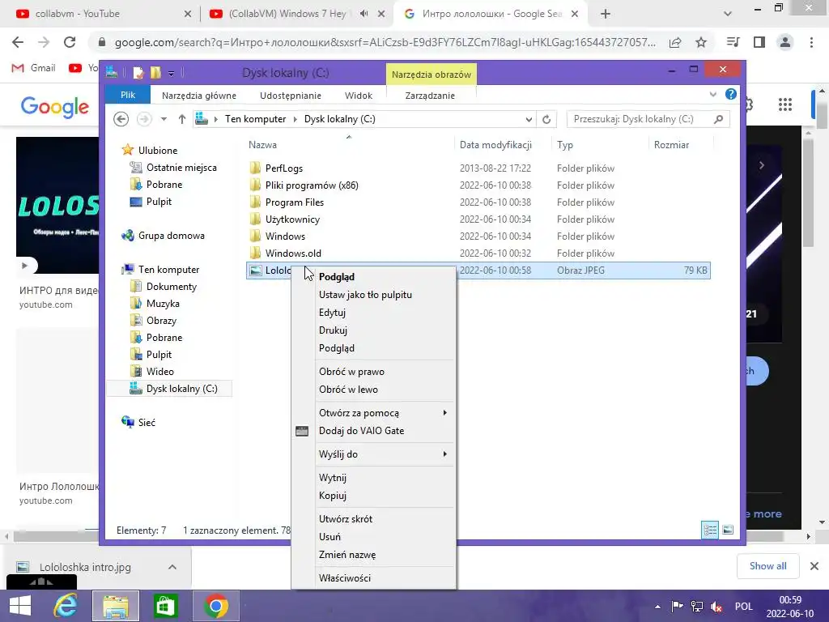Viewport: 829px width, 622px height.
Task: Click 'Ten komputer' in the address breadcrumb
Action: (x=255, y=119)
